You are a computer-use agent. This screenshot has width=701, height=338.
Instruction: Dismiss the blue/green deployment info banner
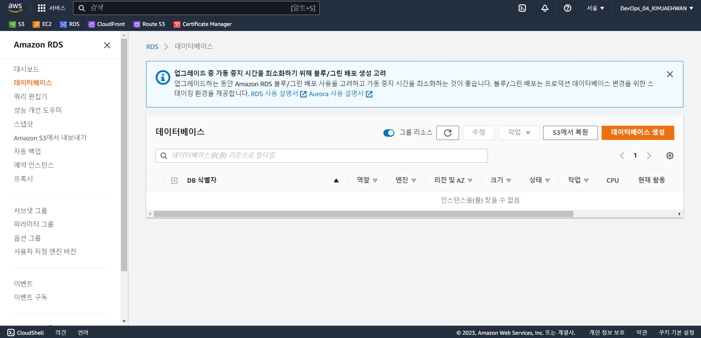click(670, 74)
